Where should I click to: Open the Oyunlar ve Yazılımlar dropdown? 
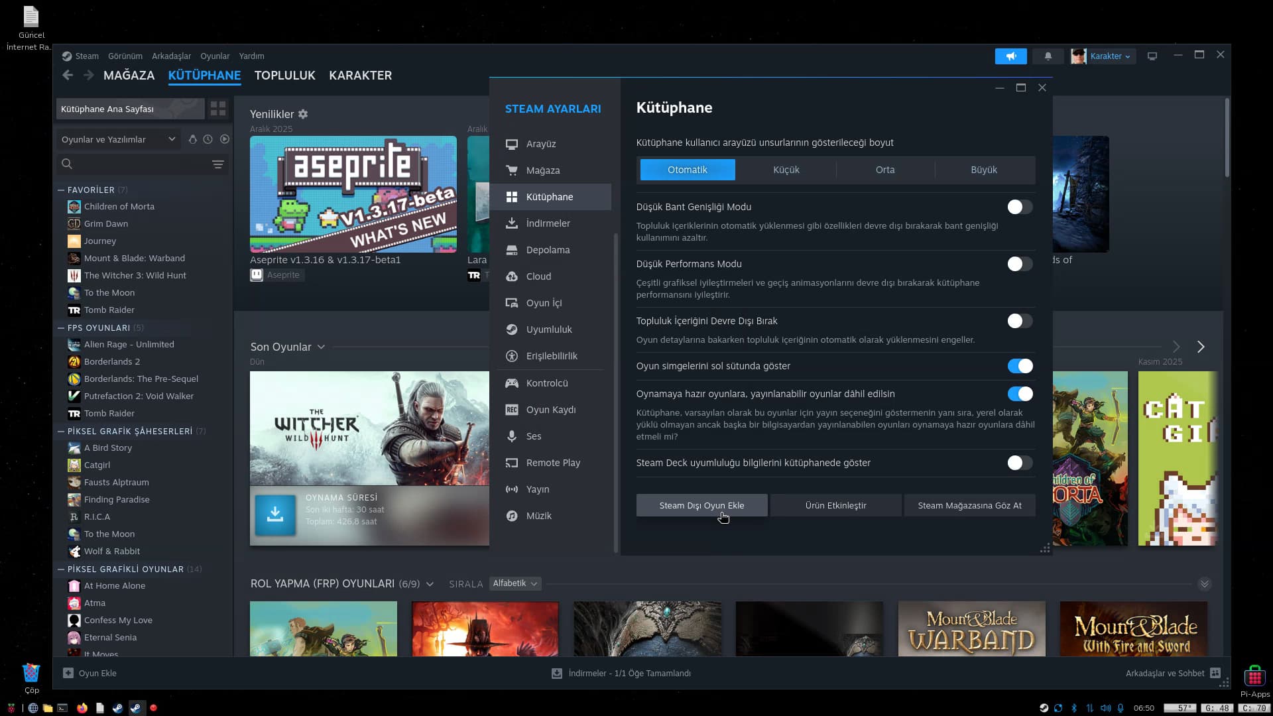click(x=118, y=139)
